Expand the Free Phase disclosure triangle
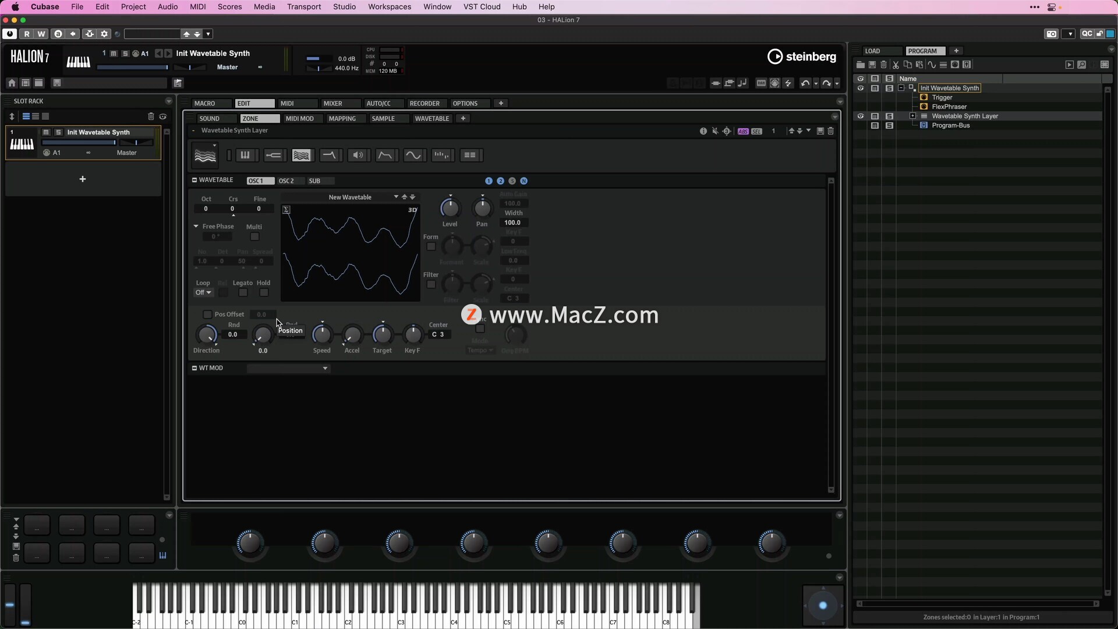1118x629 pixels. click(196, 226)
